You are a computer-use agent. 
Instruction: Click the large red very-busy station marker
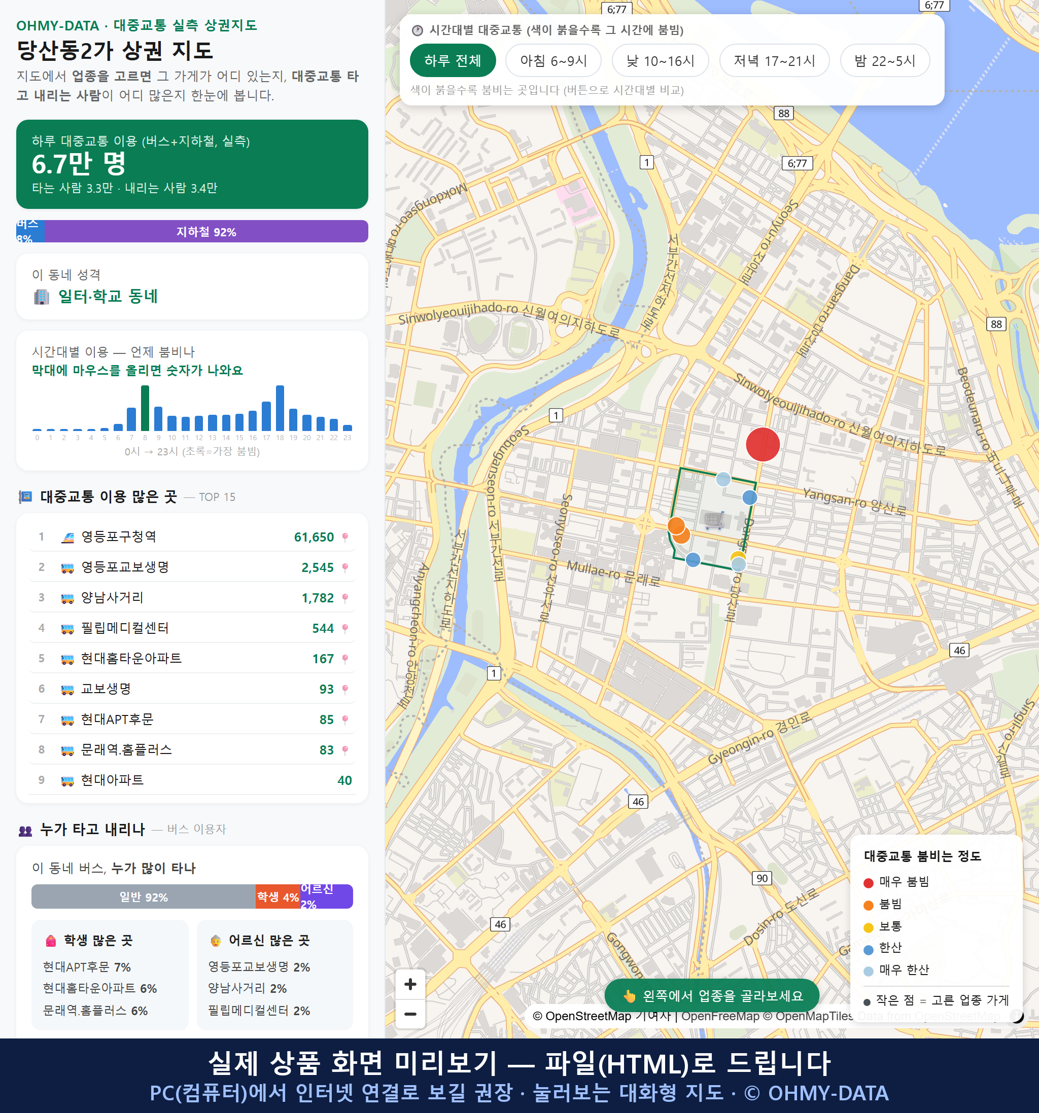click(x=763, y=445)
